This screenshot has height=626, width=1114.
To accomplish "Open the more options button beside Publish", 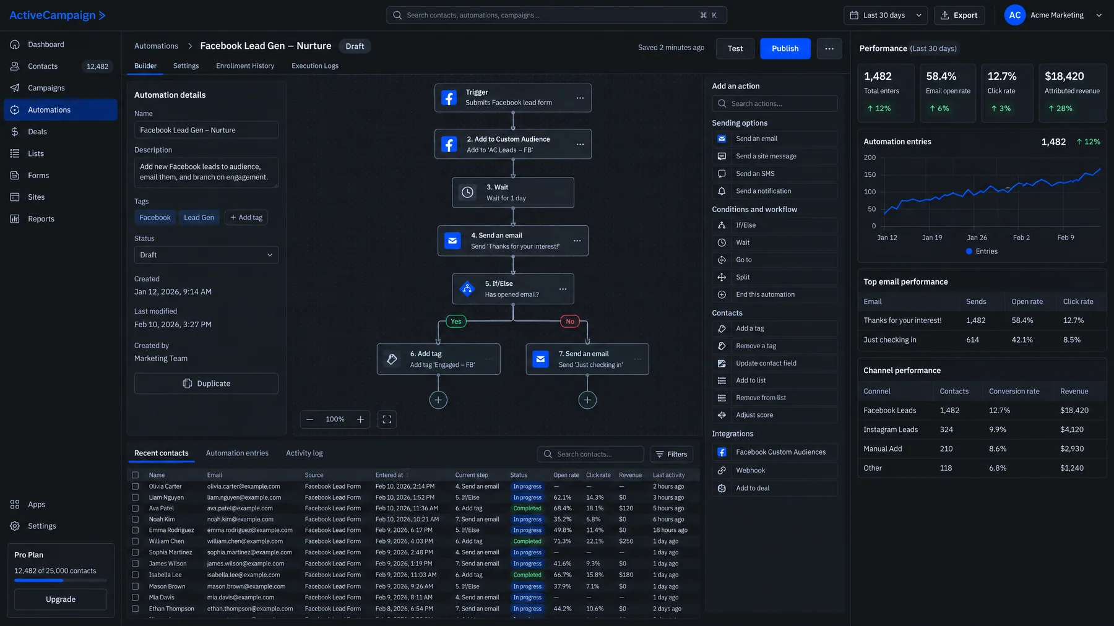I will [x=829, y=48].
